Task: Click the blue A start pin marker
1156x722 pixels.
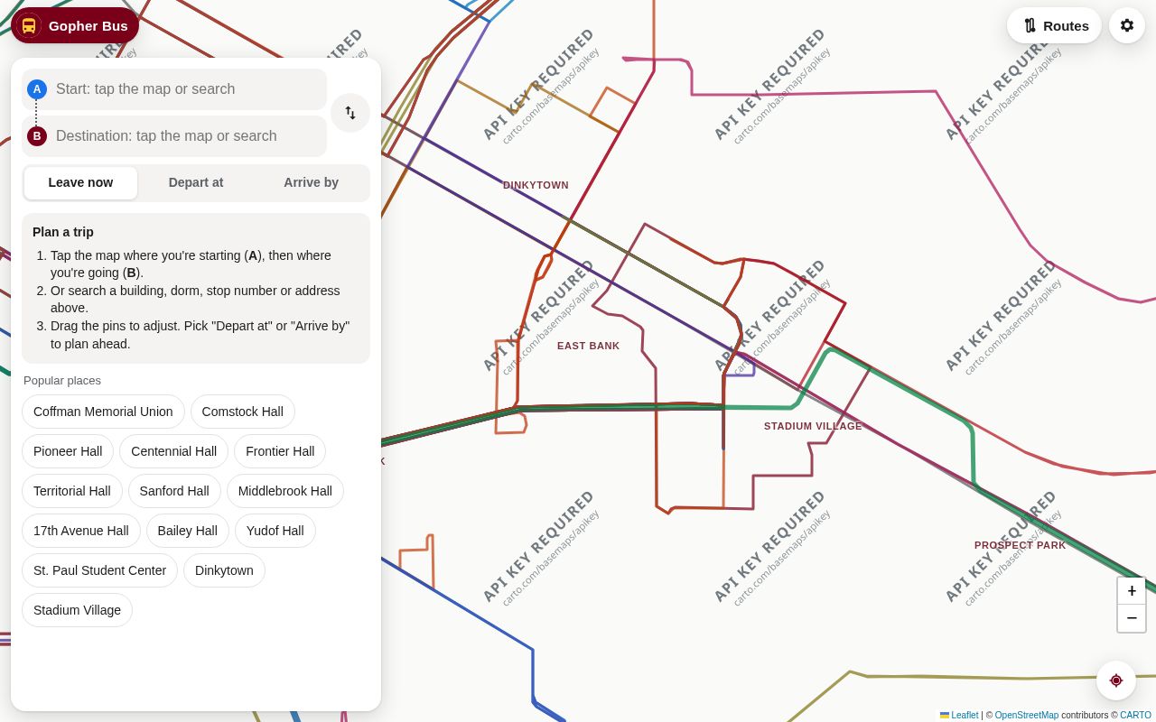Action: [37, 89]
